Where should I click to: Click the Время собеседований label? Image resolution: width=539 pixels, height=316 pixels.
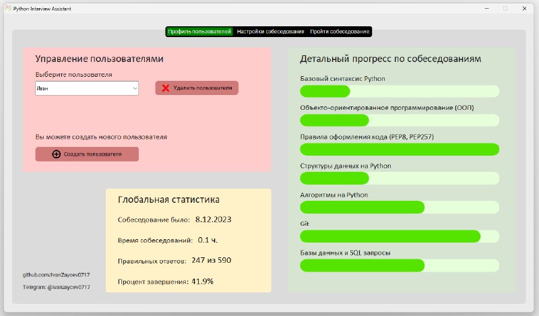(155, 241)
